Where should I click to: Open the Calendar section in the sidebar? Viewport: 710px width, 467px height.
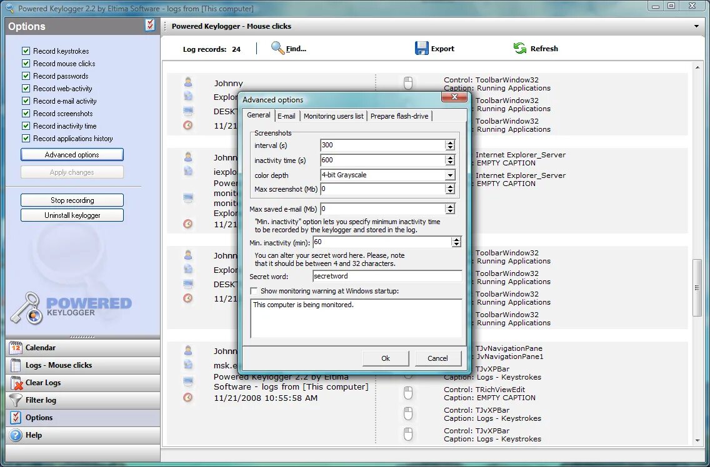pos(83,348)
